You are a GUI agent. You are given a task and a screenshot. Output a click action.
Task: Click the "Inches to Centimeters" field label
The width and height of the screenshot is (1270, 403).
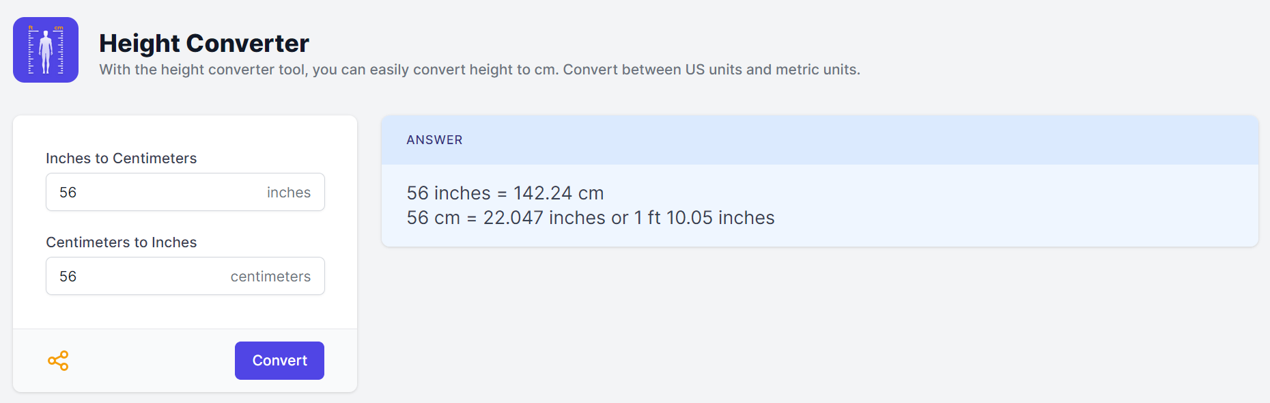coord(121,158)
